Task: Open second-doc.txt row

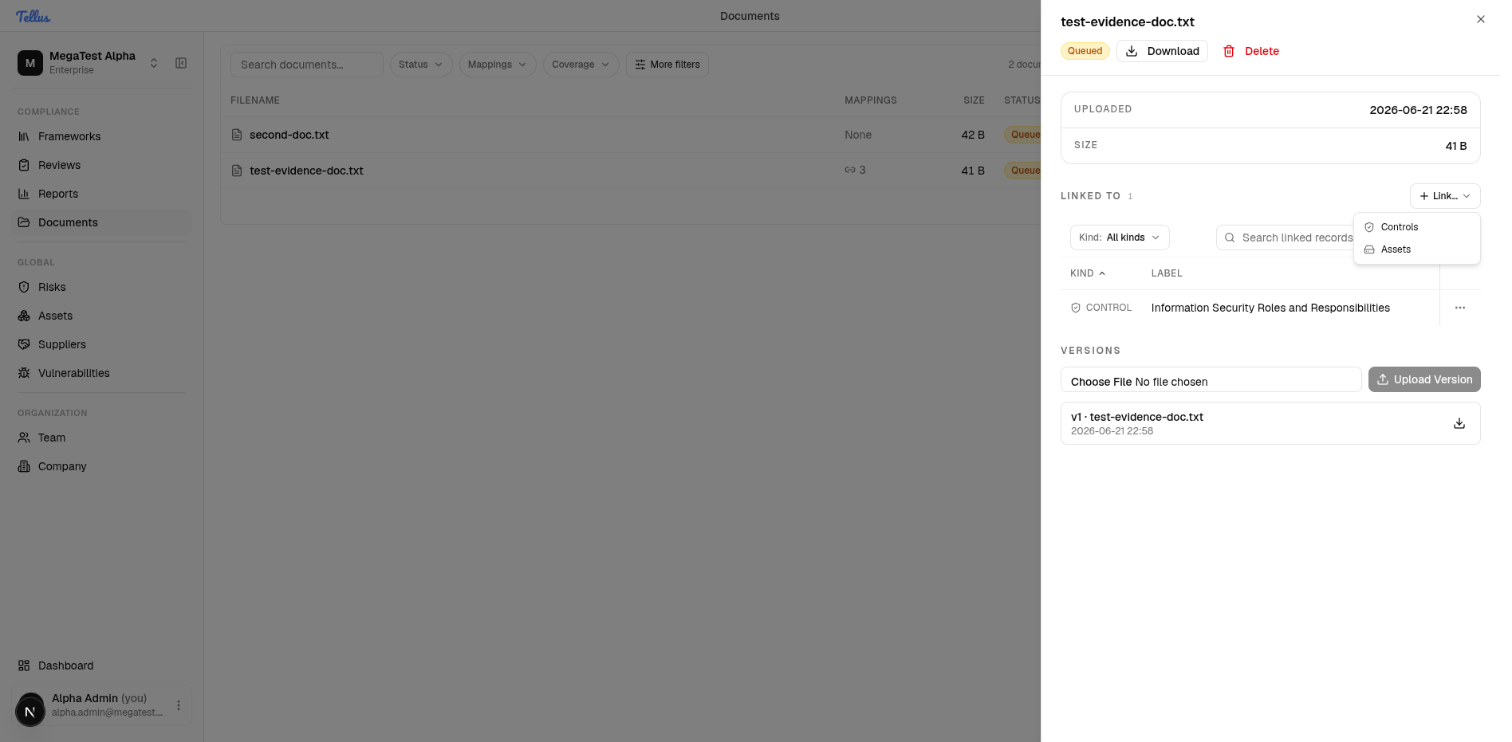Action: tap(630, 135)
